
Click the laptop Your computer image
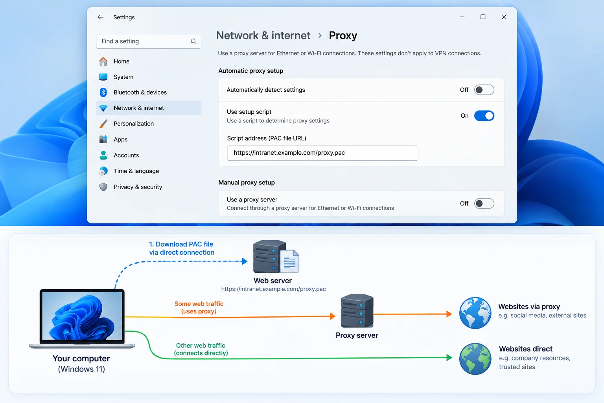82,319
